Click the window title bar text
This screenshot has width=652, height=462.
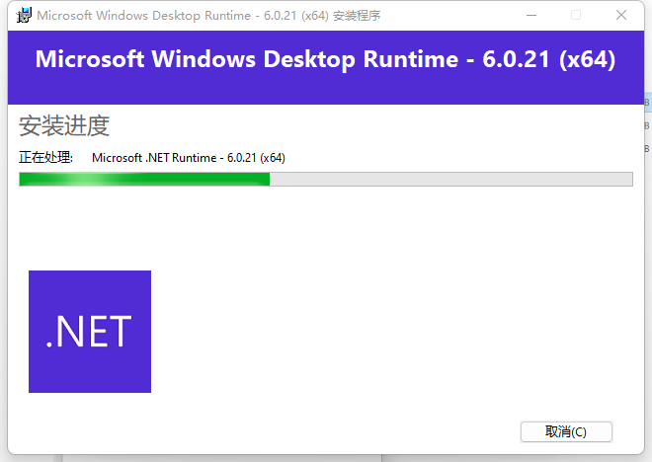coord(208,16)
